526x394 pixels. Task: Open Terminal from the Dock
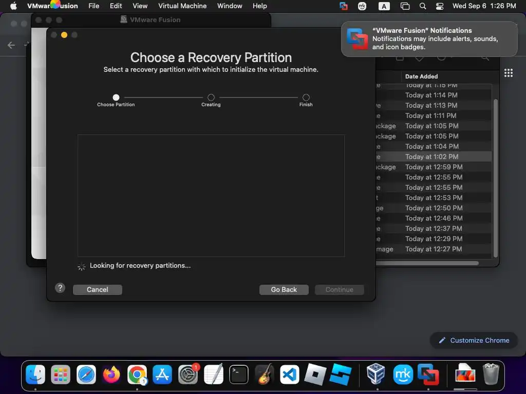[239, 374]
